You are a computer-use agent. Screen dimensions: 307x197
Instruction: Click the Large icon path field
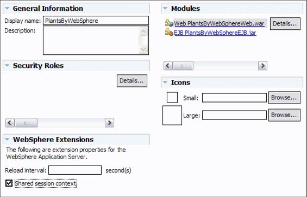[x=234, y=115]
